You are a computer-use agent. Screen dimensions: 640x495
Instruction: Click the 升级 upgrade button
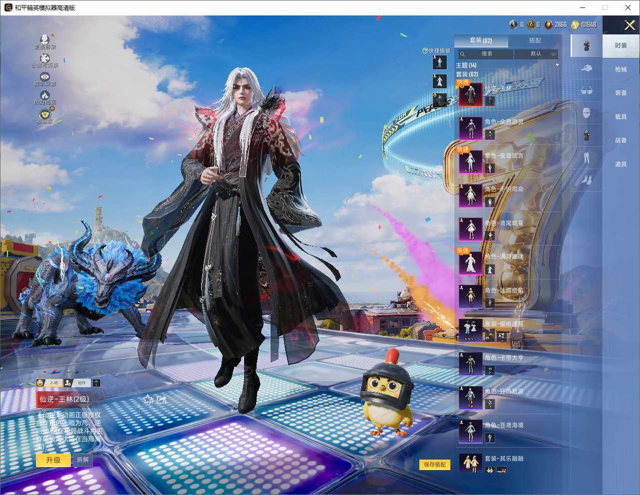(x=53, y=460)
